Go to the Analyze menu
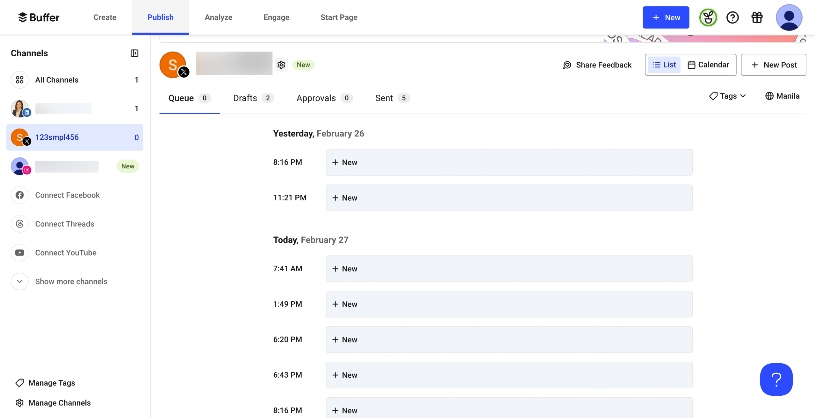Image resolution: width=815 pixels, height=418 pixels. click(218, 17)
